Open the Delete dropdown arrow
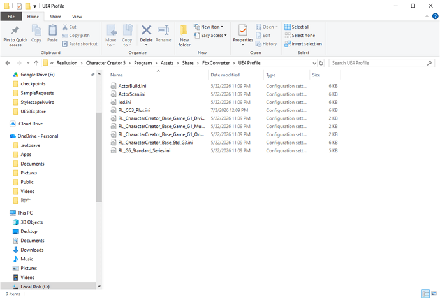Image resolution: width=440 pixels, height=298 pixels. (x=146, y=45)
